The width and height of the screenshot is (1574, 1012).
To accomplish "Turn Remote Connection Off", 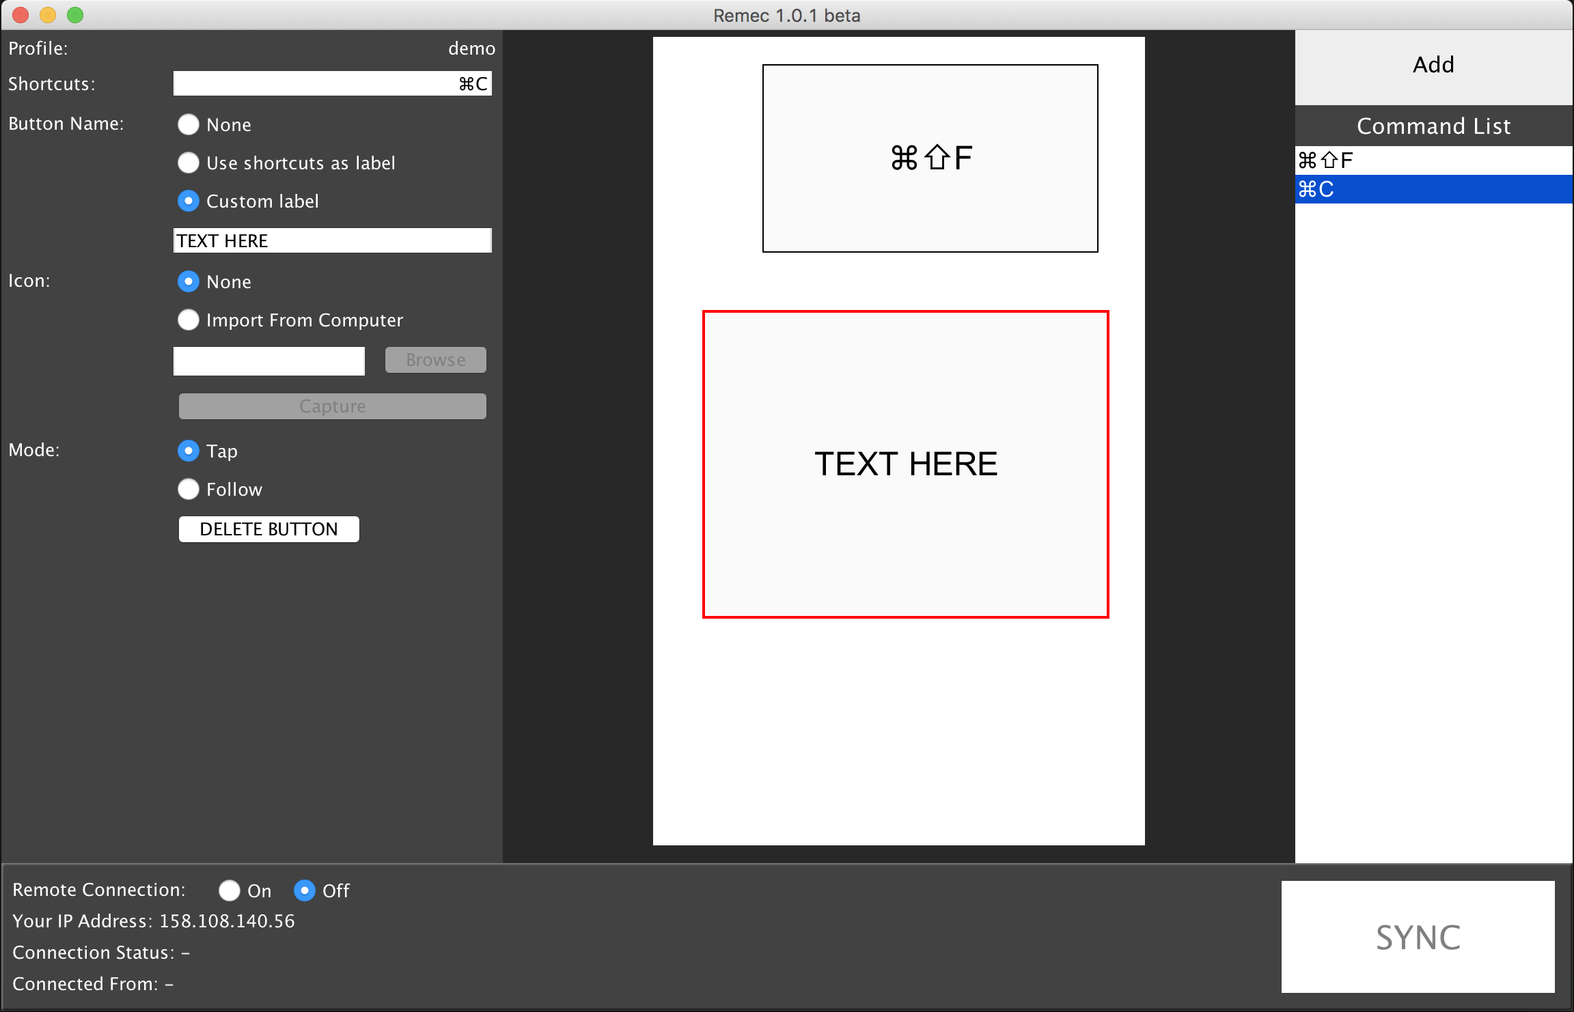I will [x=305, y=890].
